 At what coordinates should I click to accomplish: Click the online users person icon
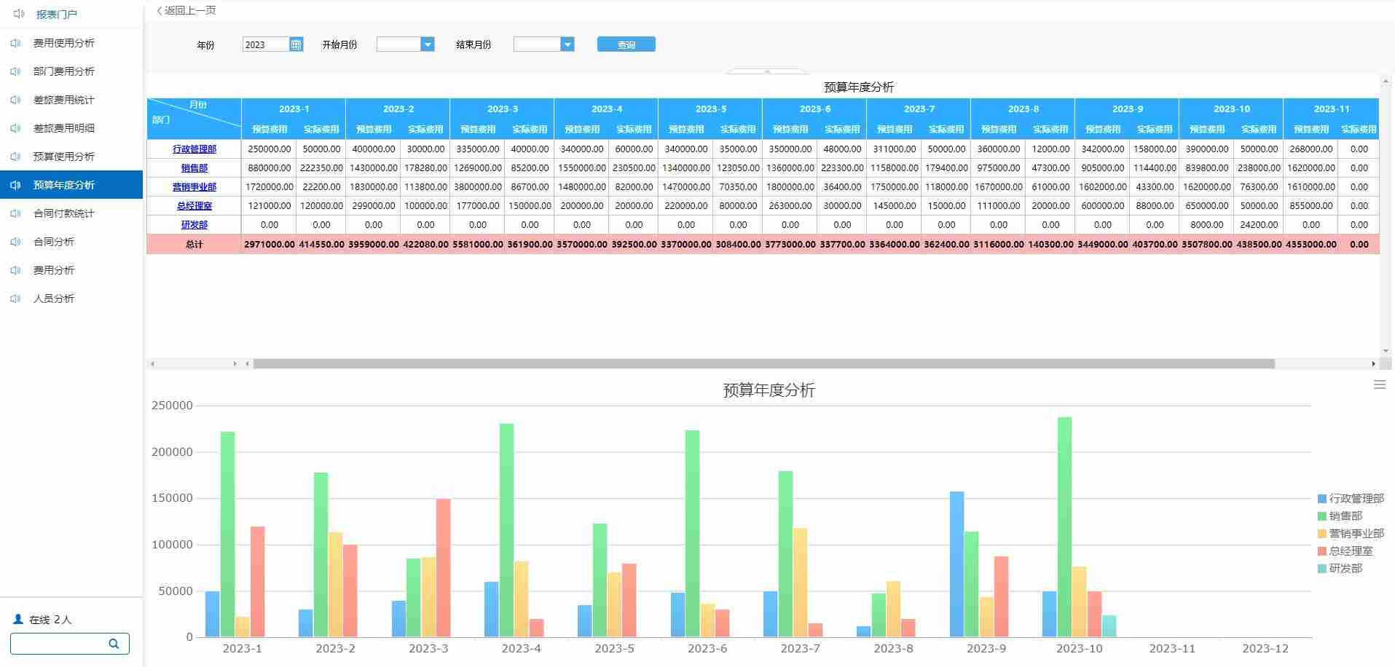coord(18,620)
